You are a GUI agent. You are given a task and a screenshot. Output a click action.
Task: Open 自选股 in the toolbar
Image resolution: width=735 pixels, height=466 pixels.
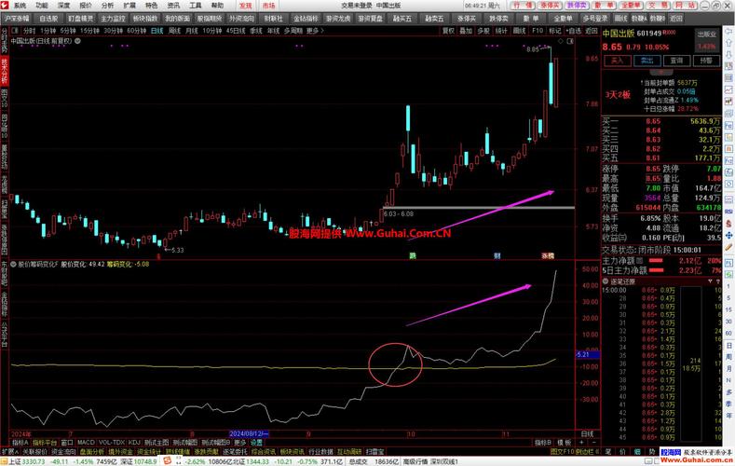tap(48, 19)
